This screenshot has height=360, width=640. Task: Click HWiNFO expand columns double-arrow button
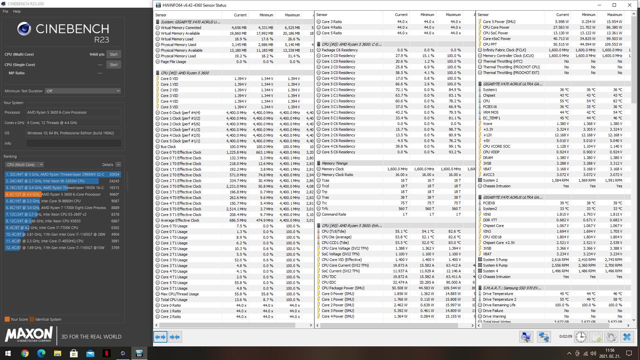click(160, 337)
